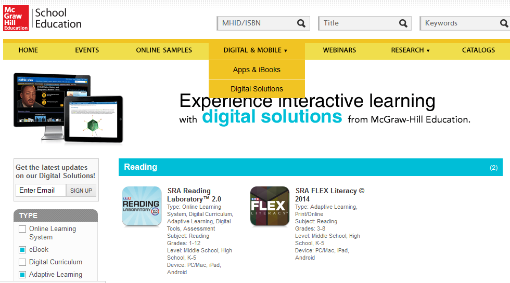This screenshot has width=510, height=283.
Task: Open the SRA Reading Laboratory 2.0 app icon
Action: 142,206
